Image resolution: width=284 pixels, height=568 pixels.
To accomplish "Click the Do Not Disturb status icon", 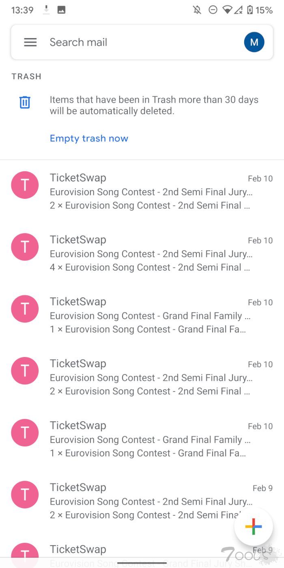I will click(x=213, y=10).
